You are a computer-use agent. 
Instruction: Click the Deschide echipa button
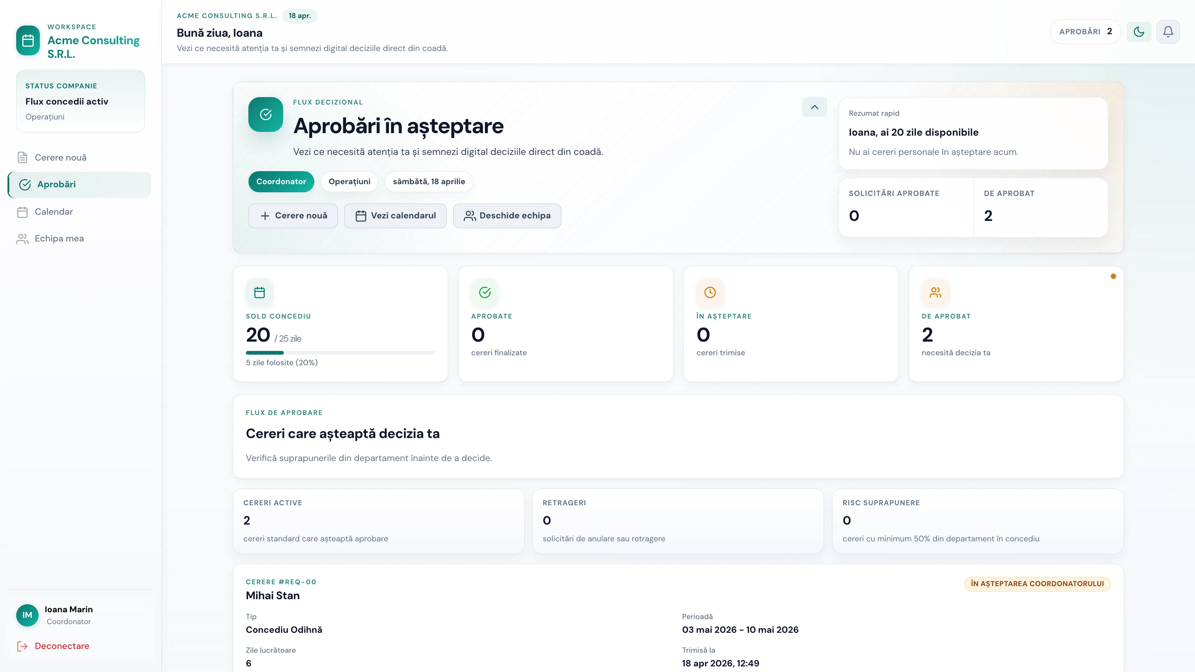coord(507,216)
